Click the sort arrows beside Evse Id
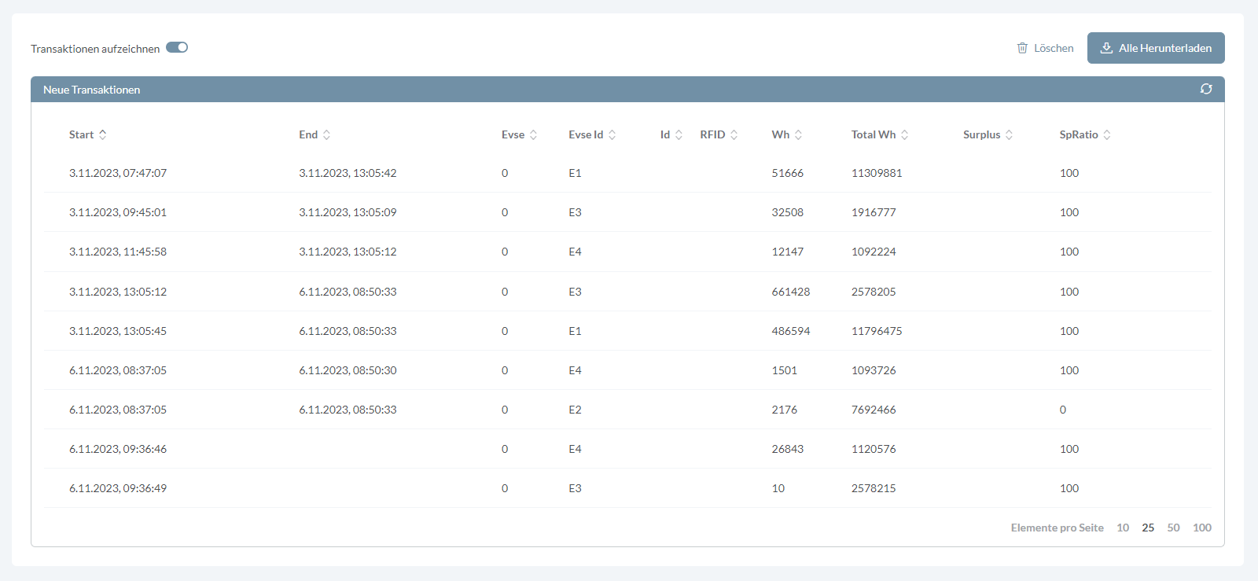 tap(612, 134)
